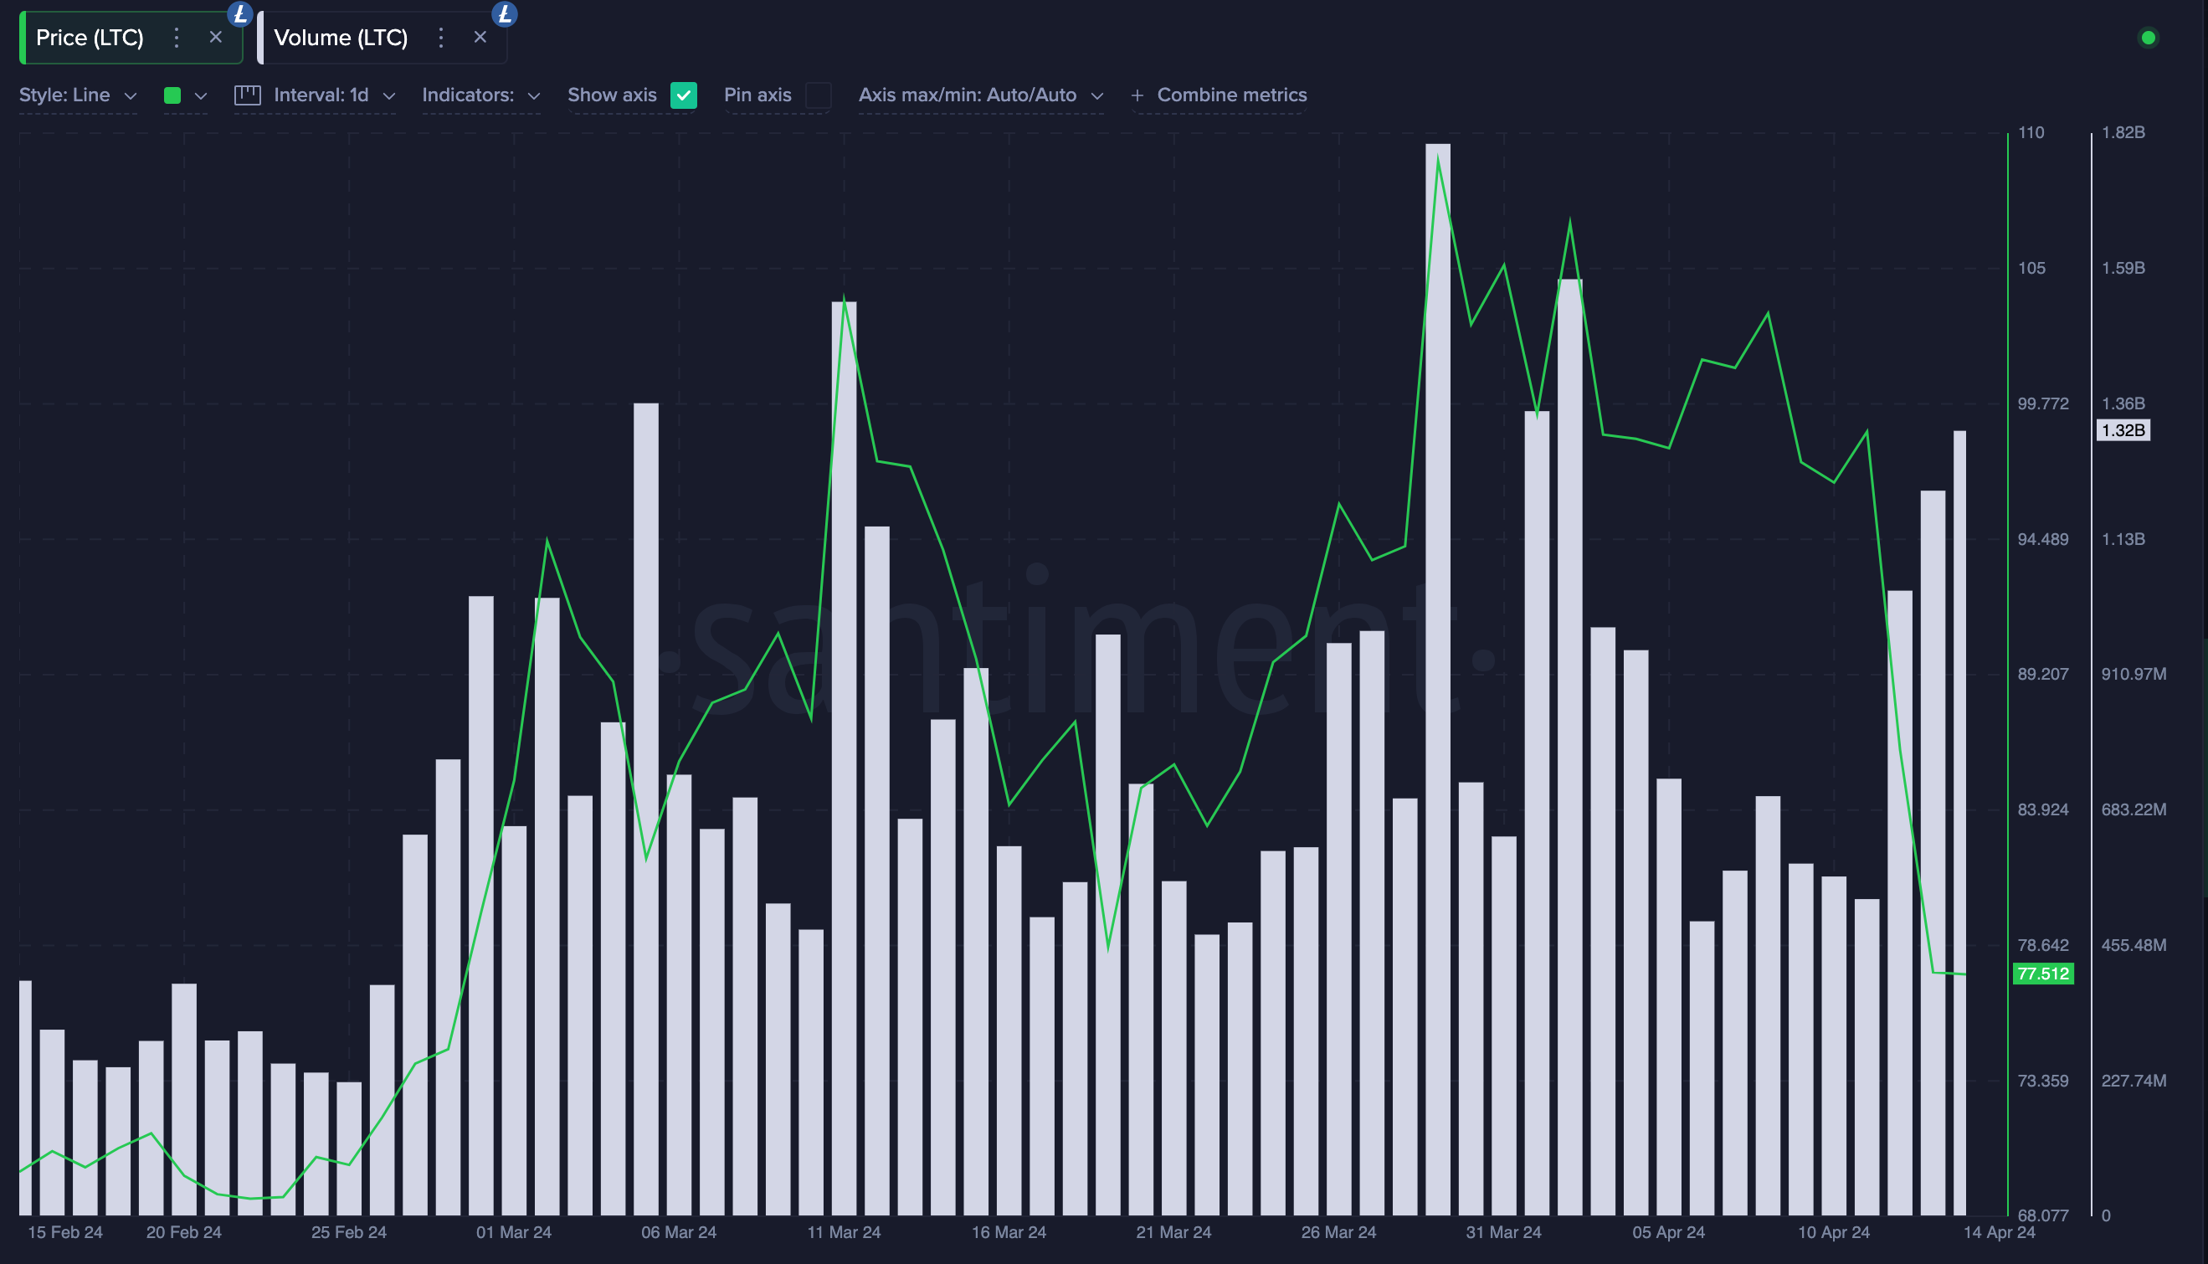2208x1264 pixels.
Task: Enable the Pin axis checkbox
Action: 817,95
